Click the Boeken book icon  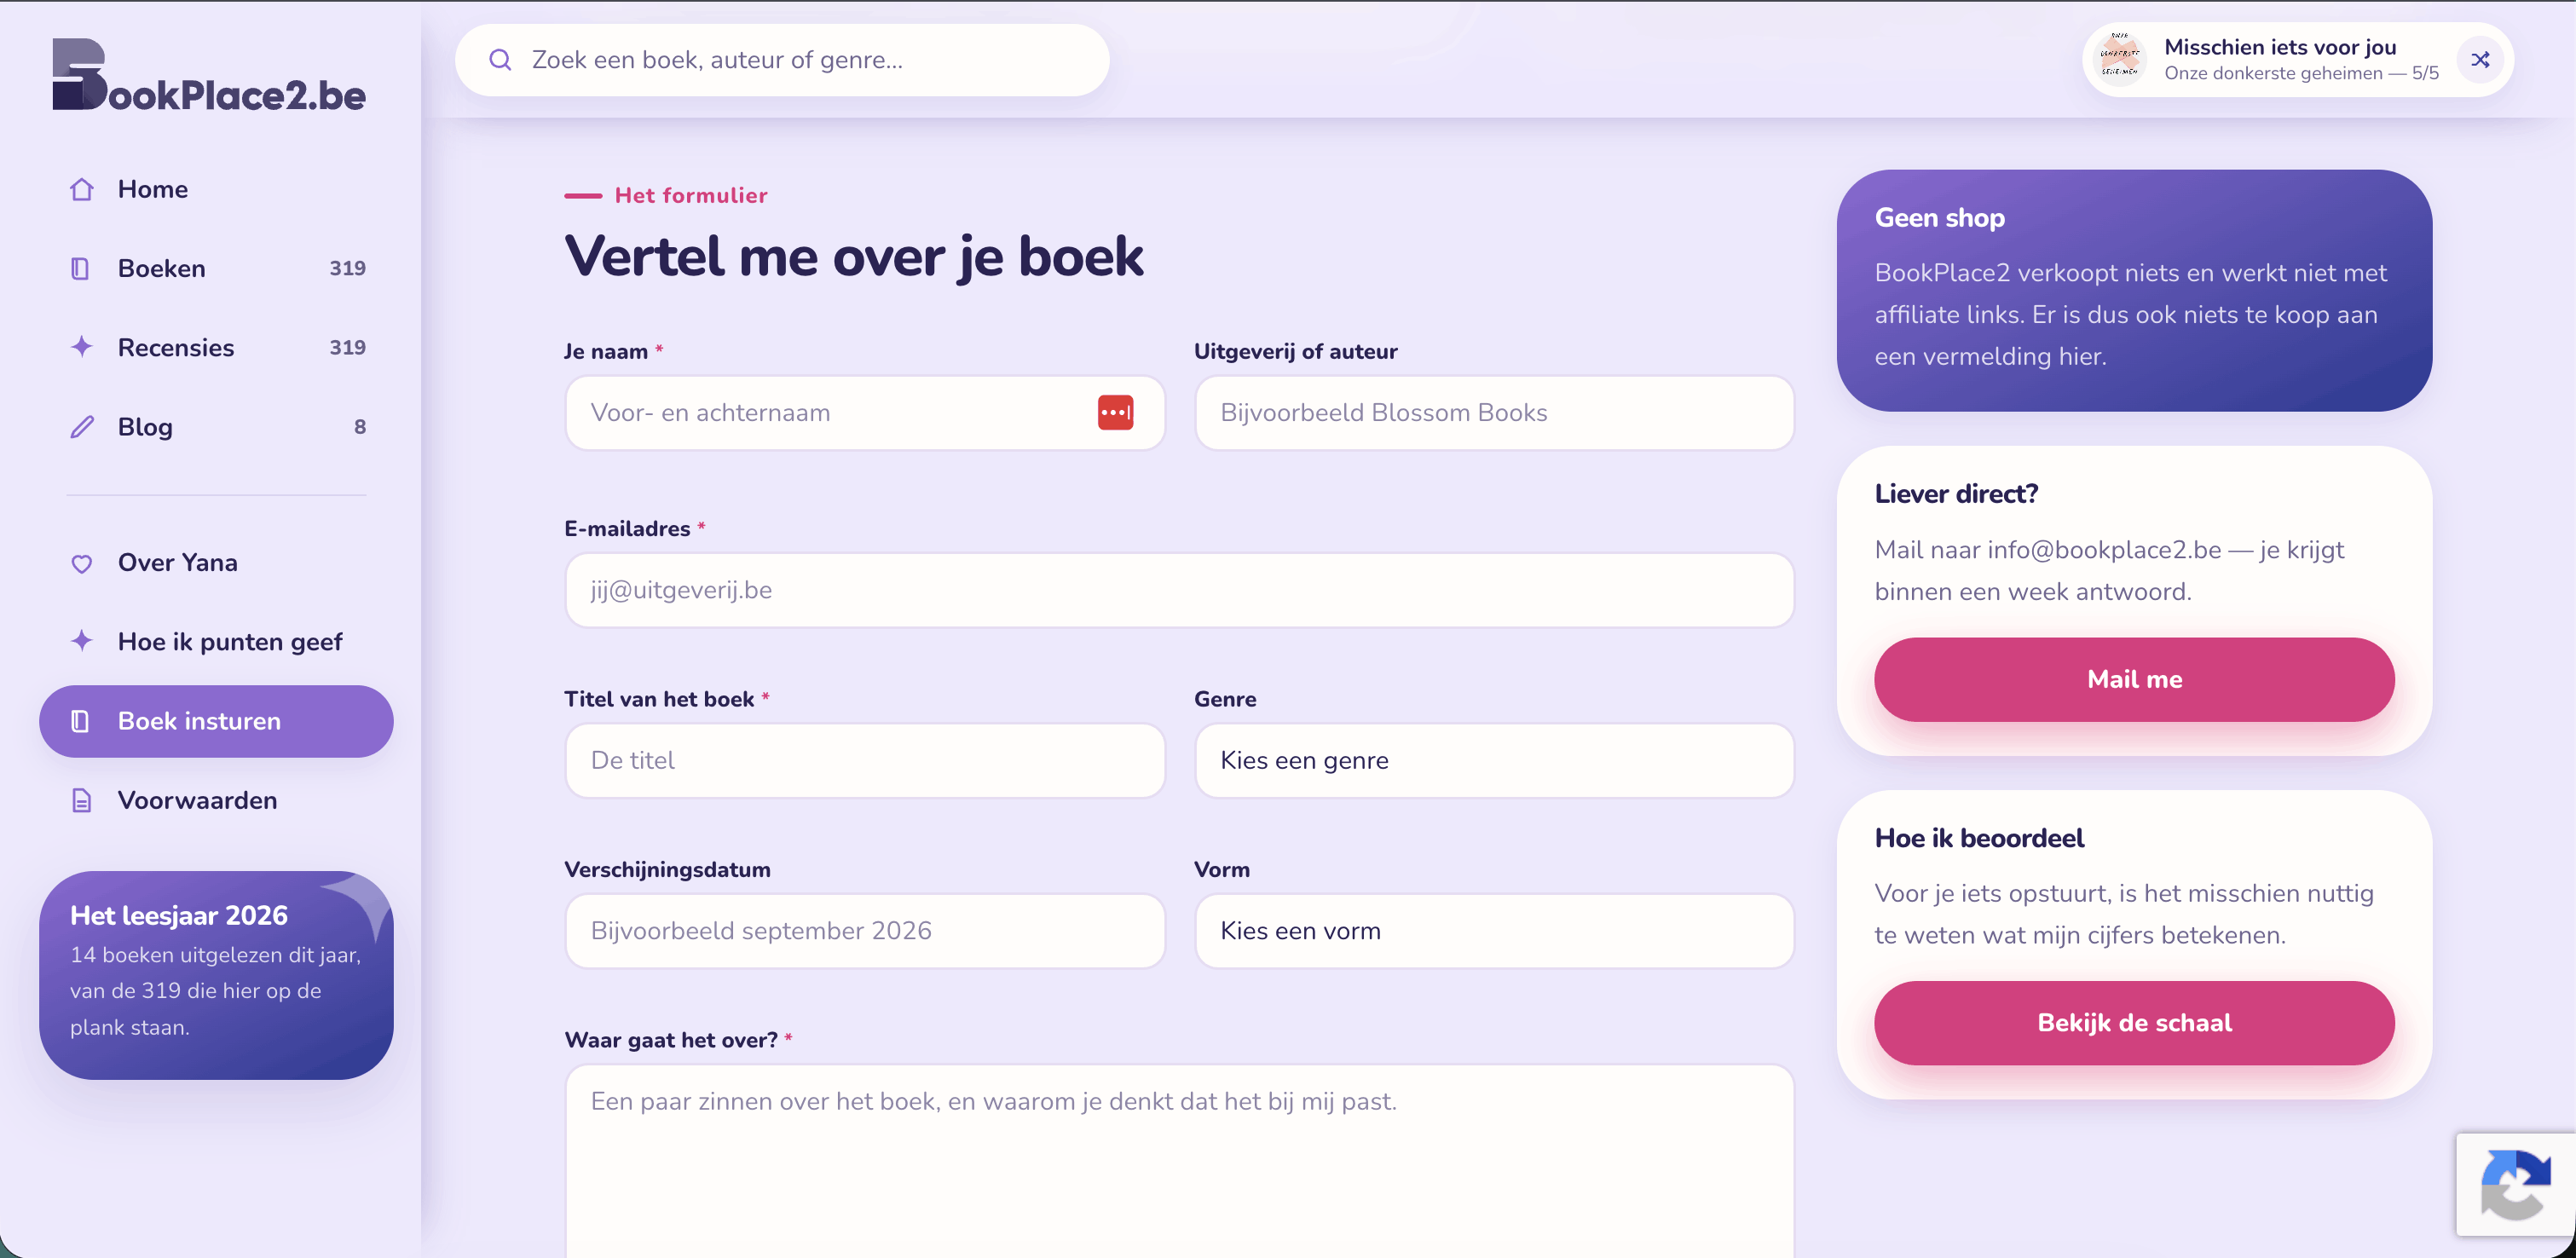pos(81,268)
